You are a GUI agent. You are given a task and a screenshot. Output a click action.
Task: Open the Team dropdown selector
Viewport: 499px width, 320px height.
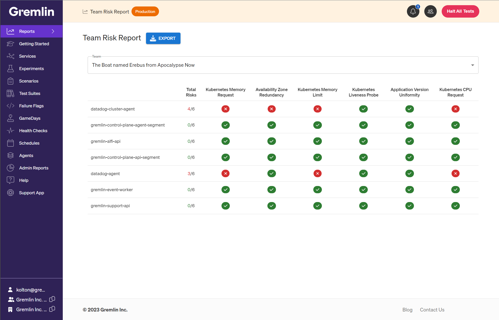coord(283,65)
